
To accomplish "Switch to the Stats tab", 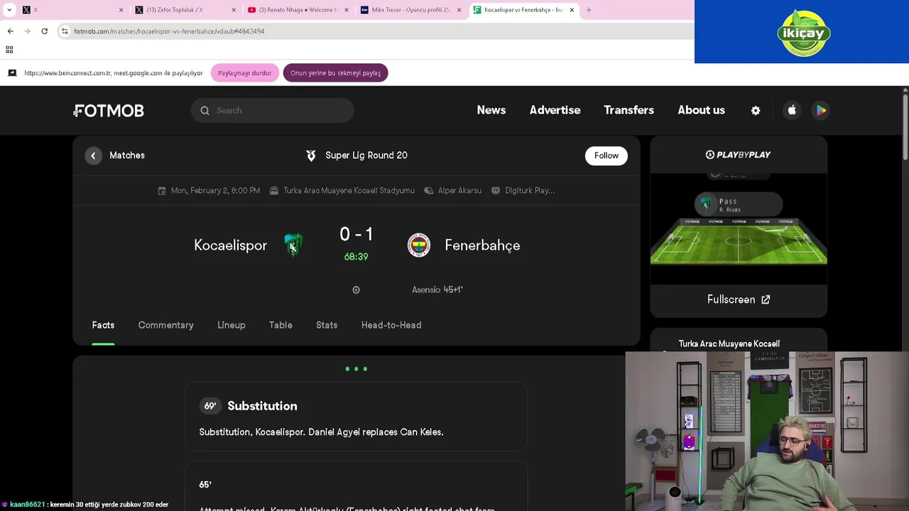I will click(x=327, y=325).
